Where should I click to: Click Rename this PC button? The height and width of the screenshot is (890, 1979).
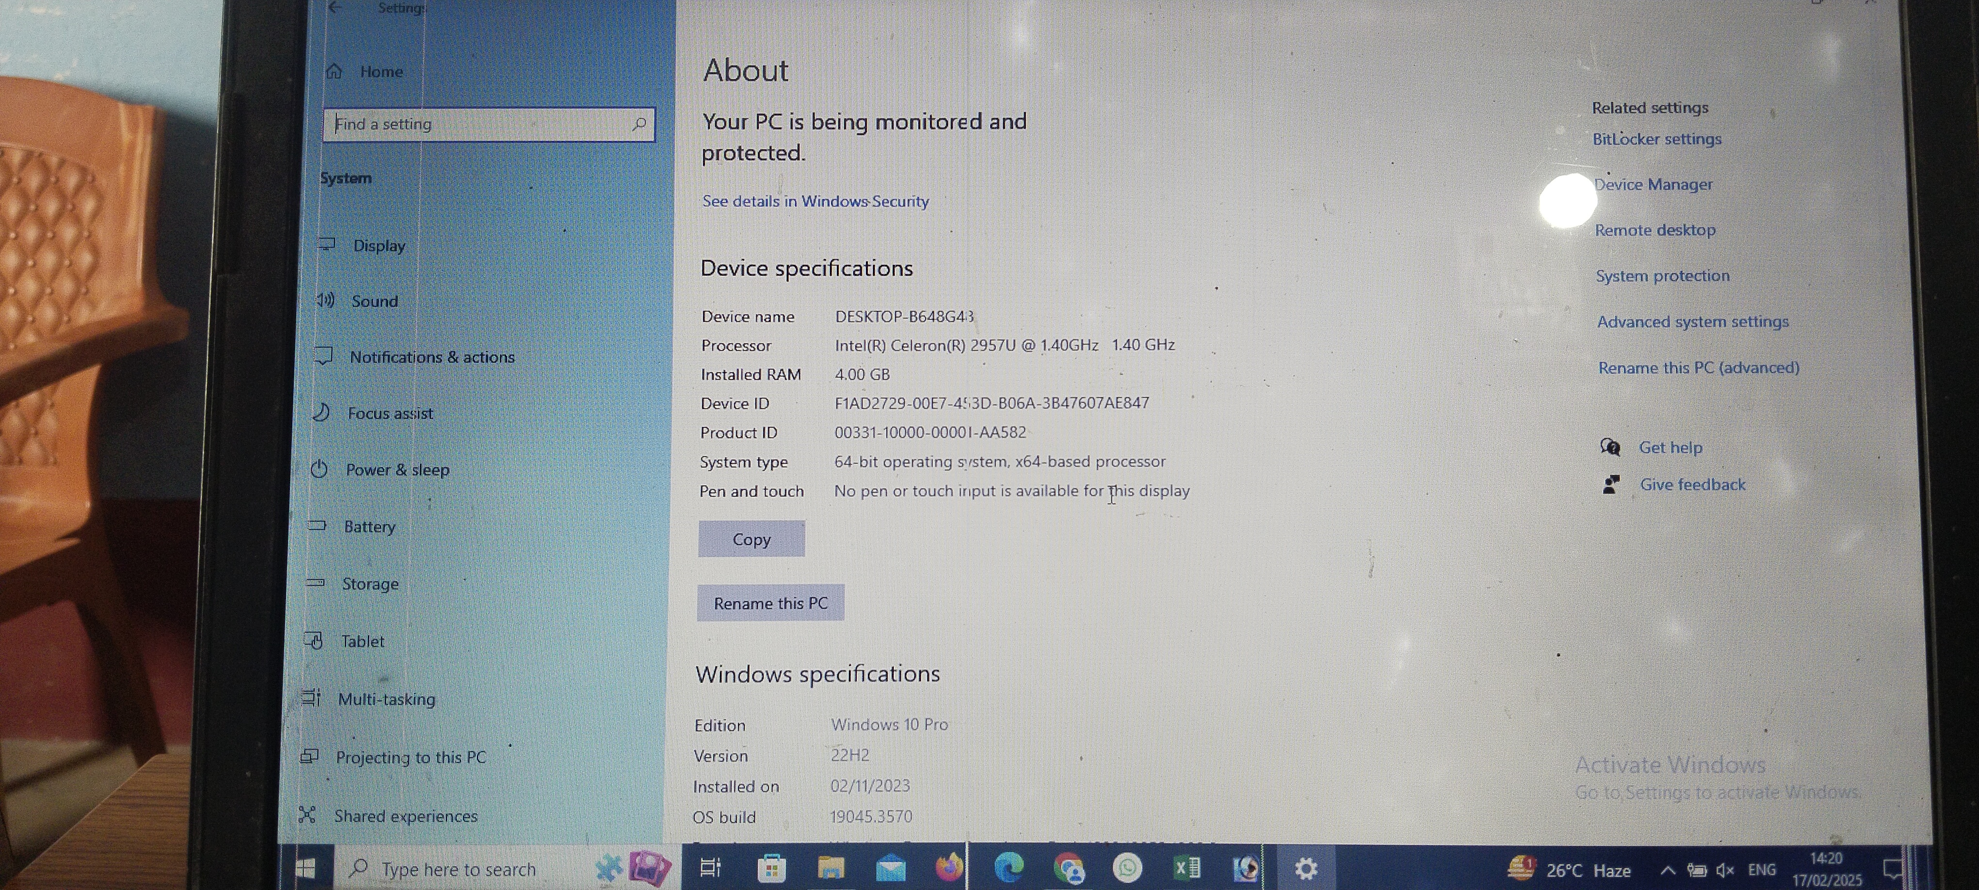coord(771,604)
